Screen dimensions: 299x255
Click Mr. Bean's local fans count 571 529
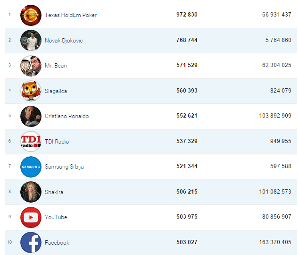tap(187, 65)
